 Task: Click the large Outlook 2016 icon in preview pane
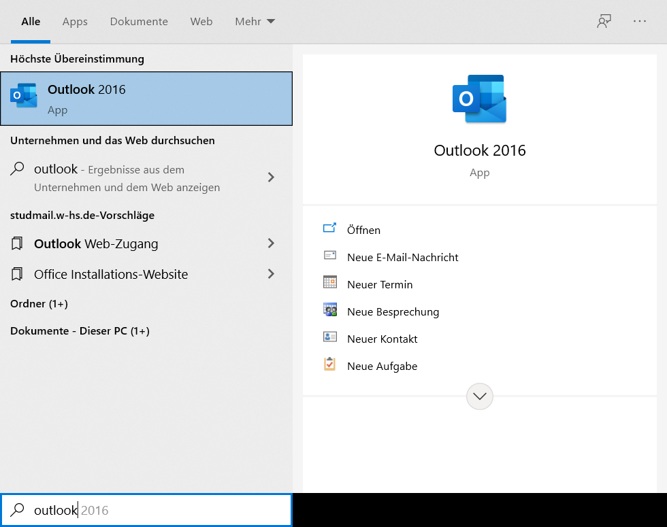tap(479, 99)
